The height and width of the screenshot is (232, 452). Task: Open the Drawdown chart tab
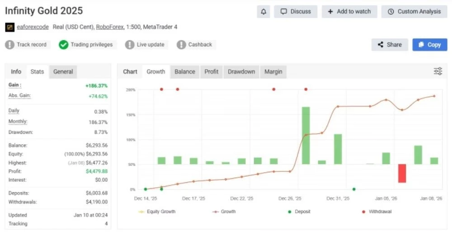coord(241,72)
